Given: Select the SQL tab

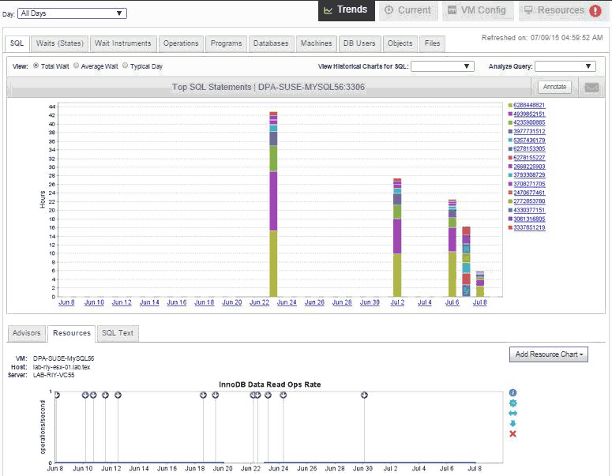Looking at the screenshot, I should click(x=17, y=43).
